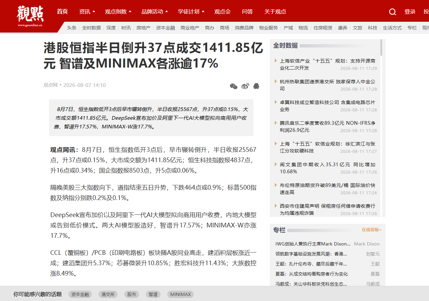The height and width of the screenshot is (301, 429).
Task: Select the 商业地产 sub-navigation tab
Action: [x=190, y=28]
